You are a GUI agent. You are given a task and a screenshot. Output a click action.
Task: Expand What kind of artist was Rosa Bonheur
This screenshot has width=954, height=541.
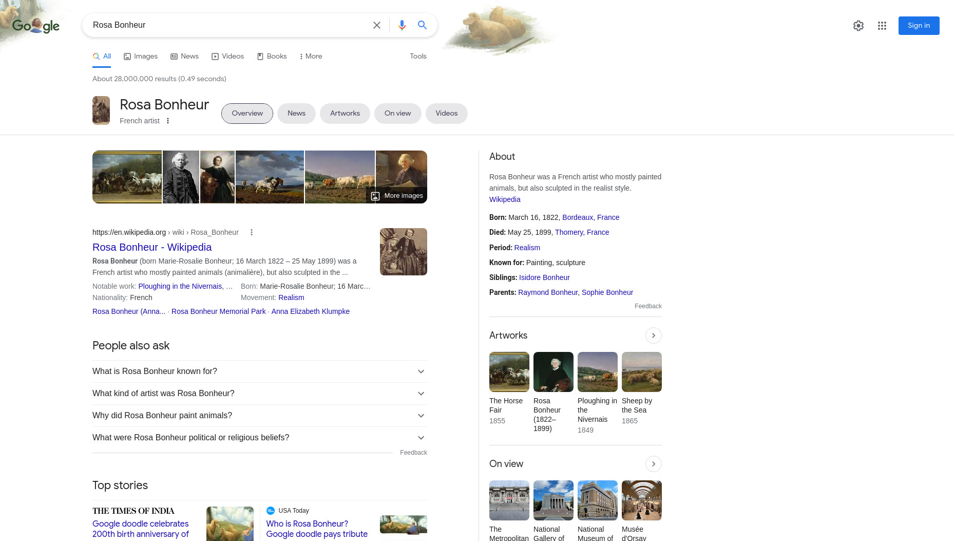pos(260,394)
